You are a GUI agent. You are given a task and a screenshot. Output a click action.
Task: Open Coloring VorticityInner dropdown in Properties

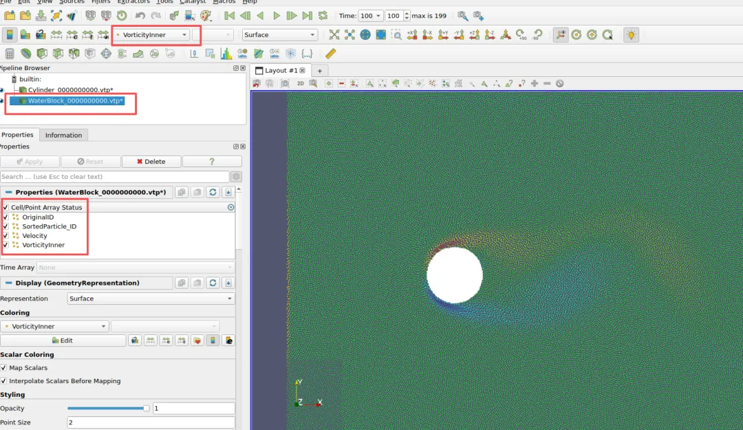coord(55,326)
